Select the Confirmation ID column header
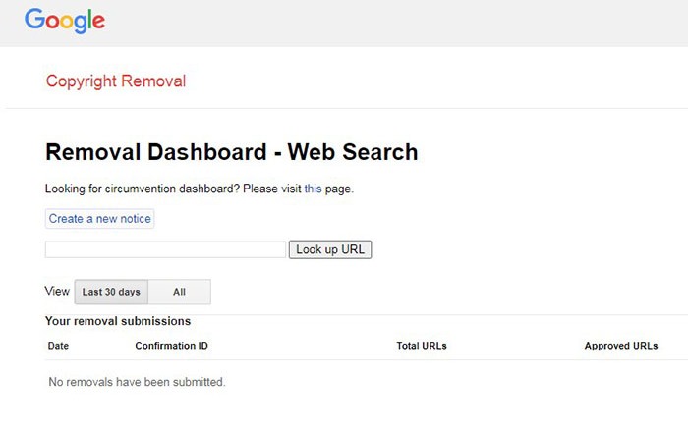Viewport: 688px width, 431px height. tap(171, 346)
